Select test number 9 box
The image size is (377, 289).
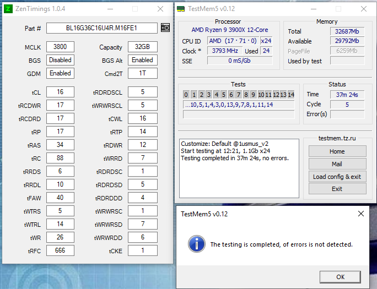[x=253, y=95]
